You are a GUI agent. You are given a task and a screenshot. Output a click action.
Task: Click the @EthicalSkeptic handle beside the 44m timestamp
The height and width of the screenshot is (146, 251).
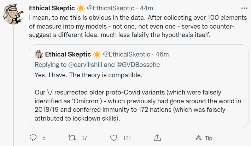coord(107,8)
